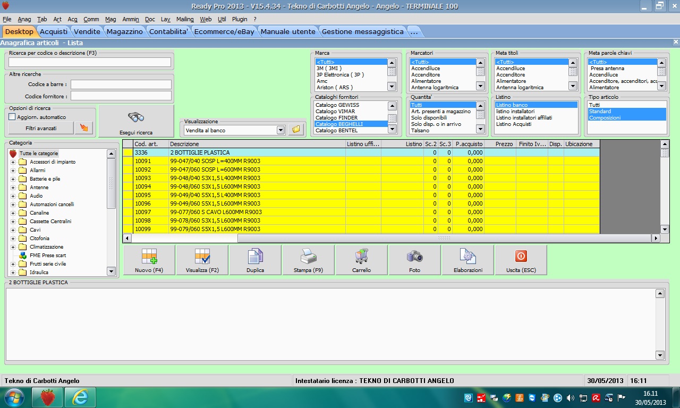
Task: Click the Marca list scroll-down arrow
Action: tap(392, 86)
